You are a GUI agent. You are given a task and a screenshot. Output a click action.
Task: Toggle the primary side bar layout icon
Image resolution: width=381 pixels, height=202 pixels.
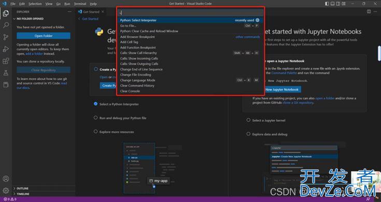tap(327, 4)
